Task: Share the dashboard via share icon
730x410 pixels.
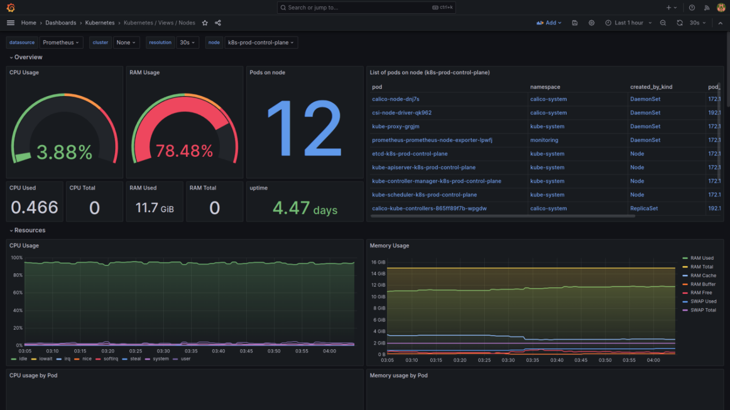Action: (218, 23)
